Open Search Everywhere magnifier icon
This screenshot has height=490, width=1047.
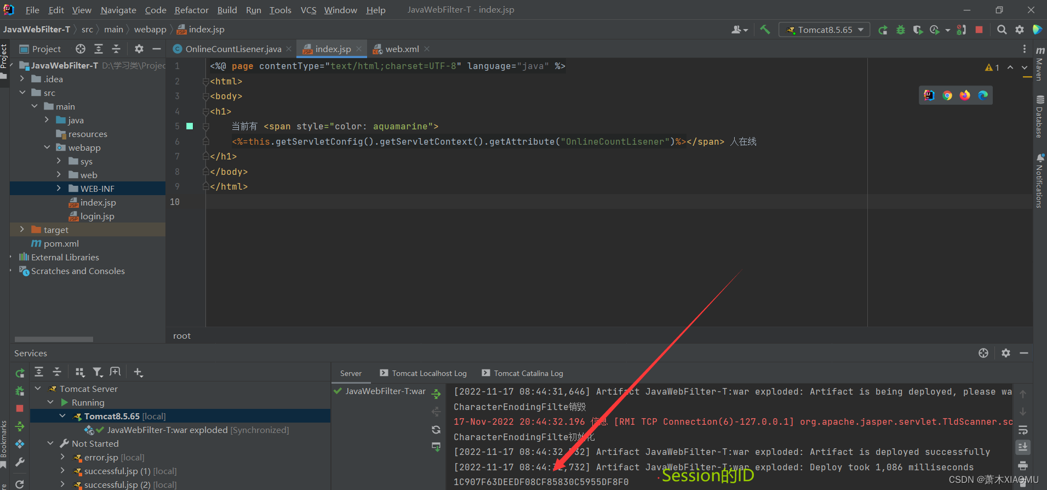tap(1002, 30)
